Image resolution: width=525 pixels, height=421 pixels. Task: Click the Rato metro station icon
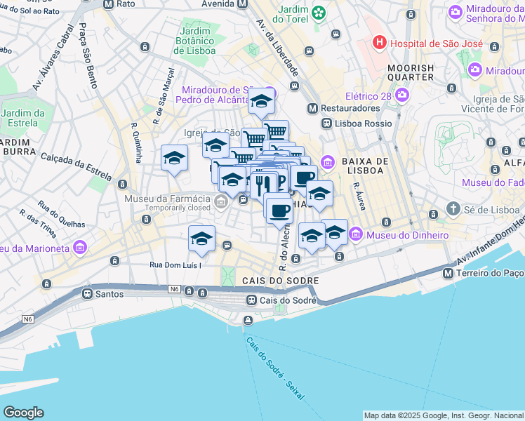(109, 4)
